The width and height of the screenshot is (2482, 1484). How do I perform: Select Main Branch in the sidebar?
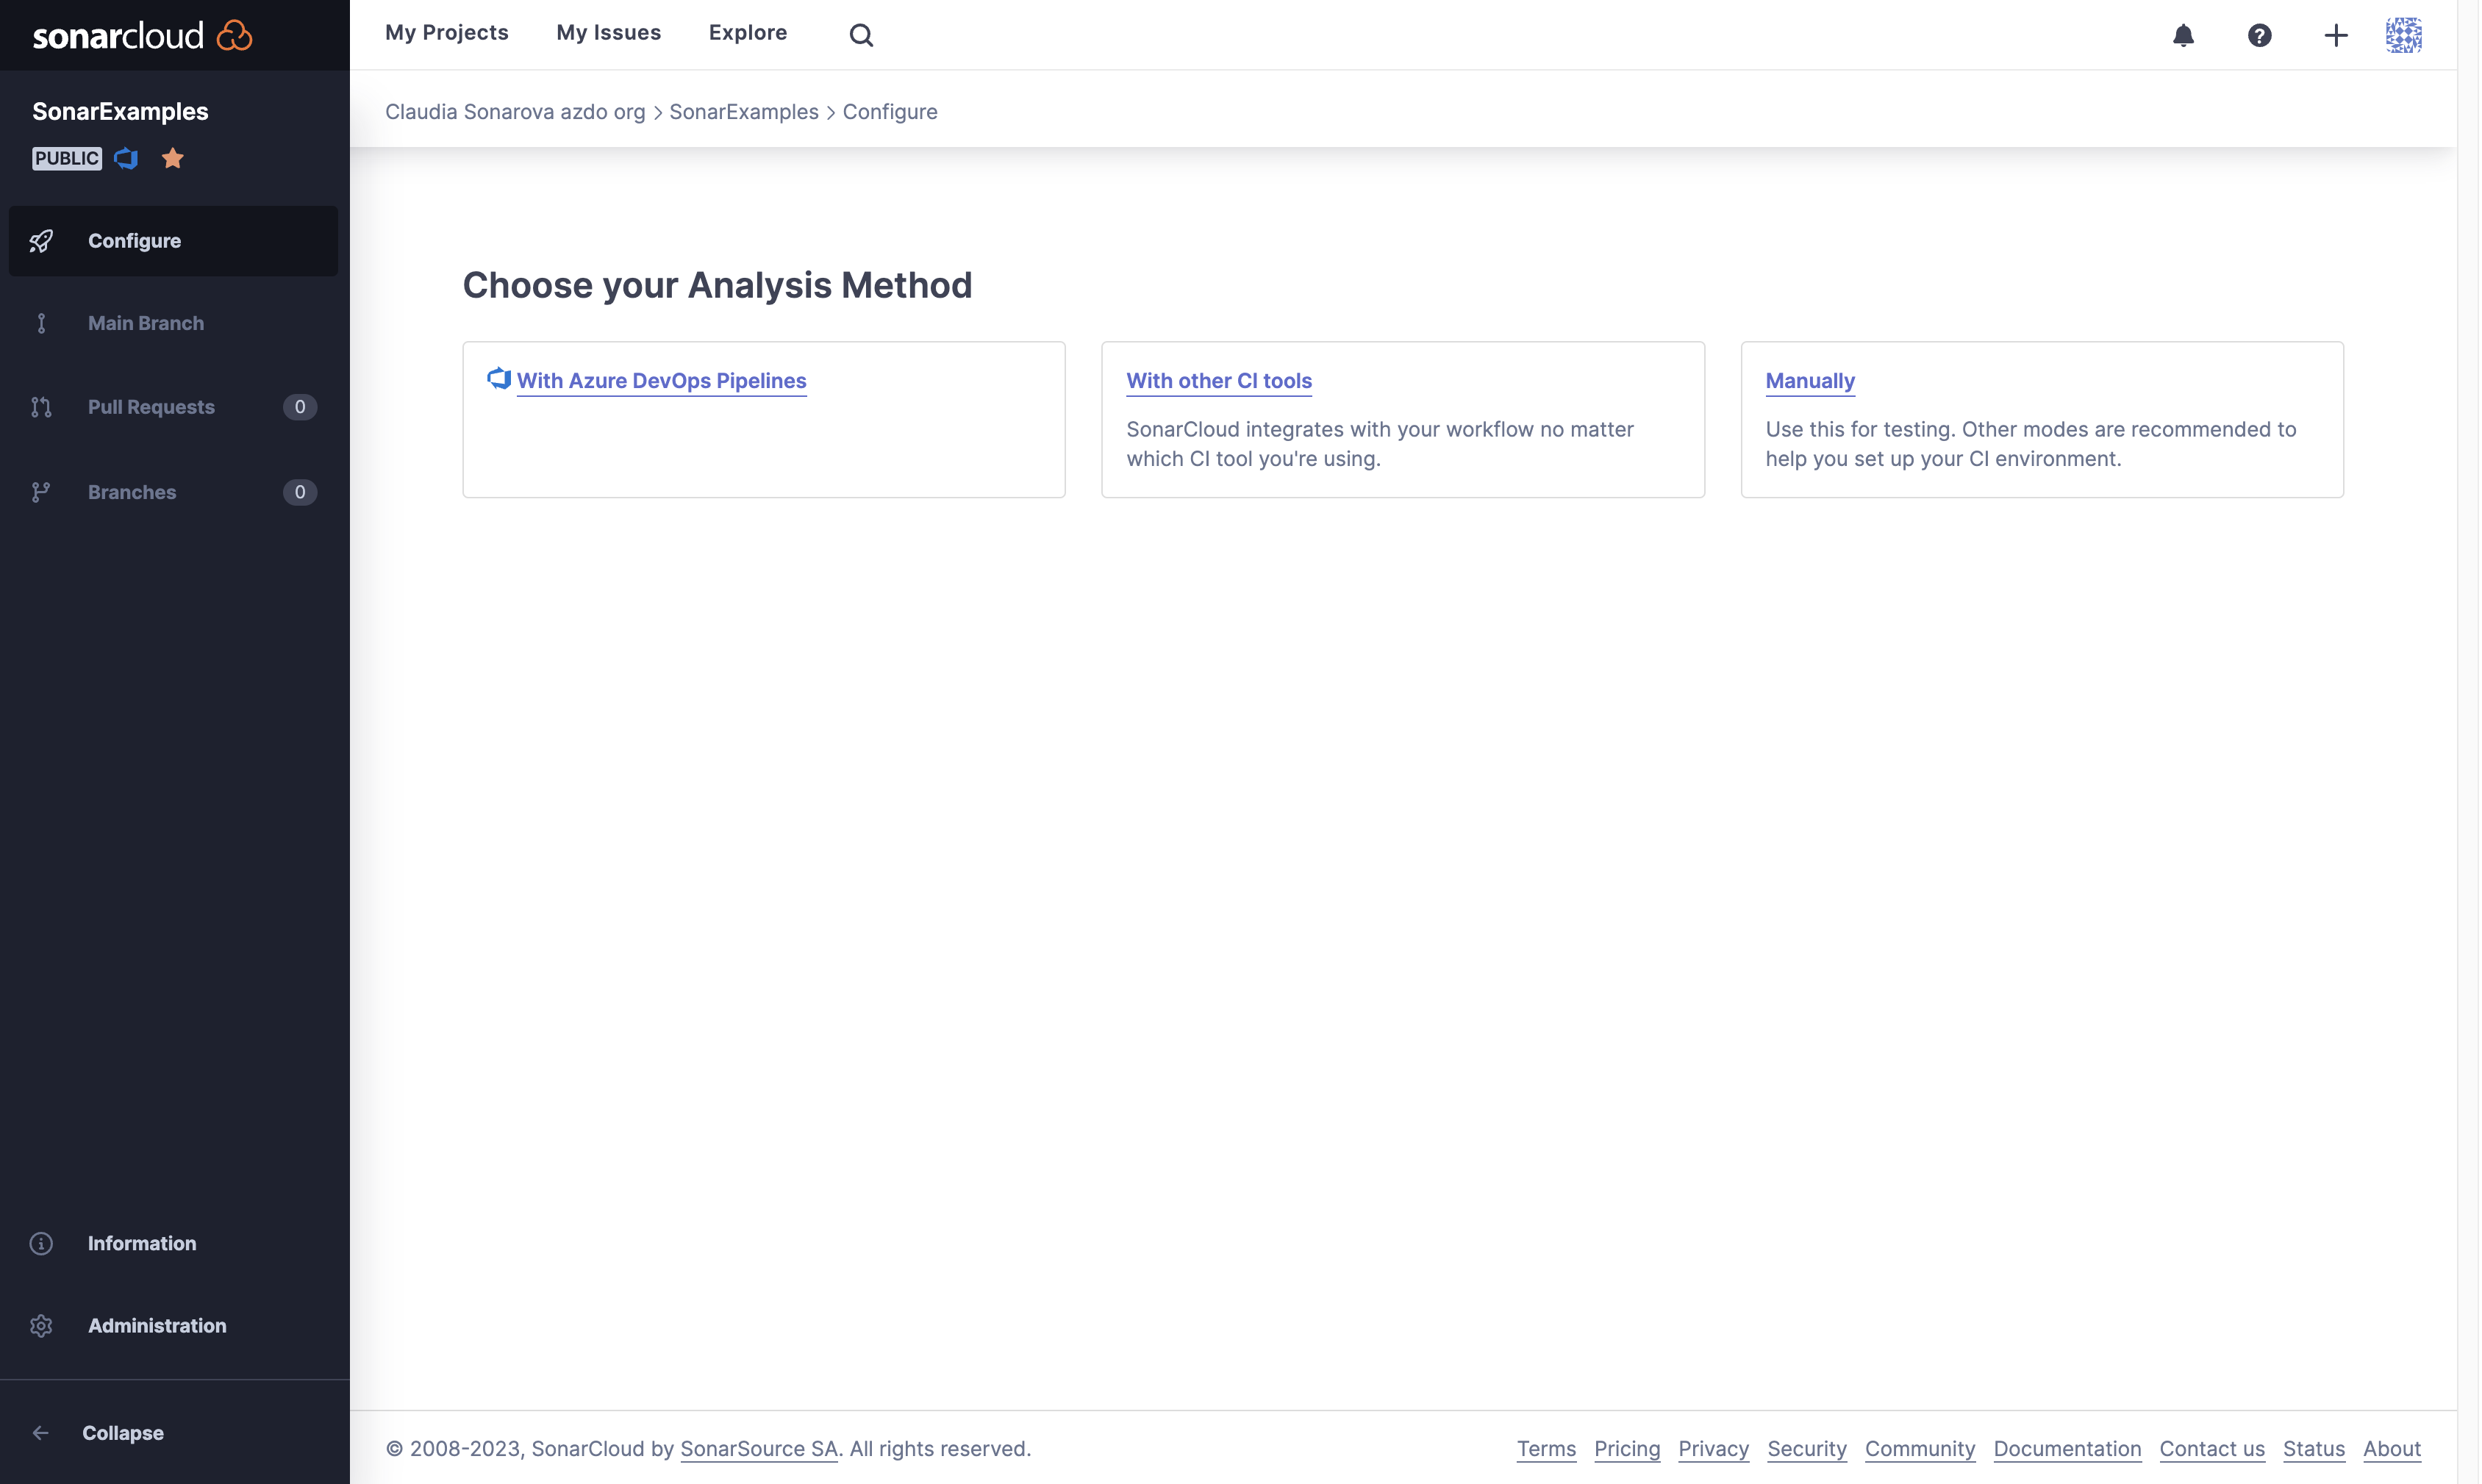[146, 323]
